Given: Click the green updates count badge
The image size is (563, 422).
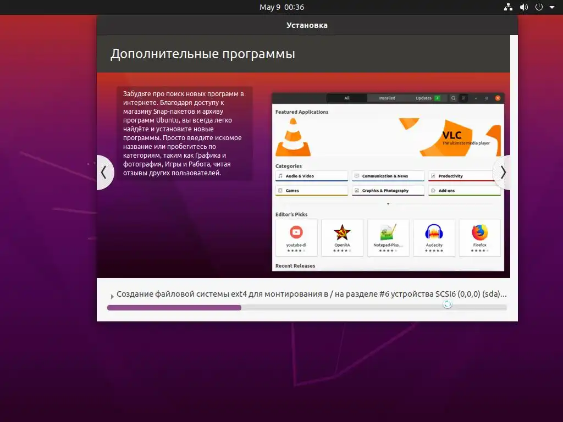Looking at the screenshot, I should click(x=437, y=98).
